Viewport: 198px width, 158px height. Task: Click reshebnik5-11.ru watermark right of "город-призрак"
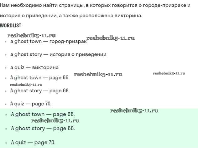point(111,38)
